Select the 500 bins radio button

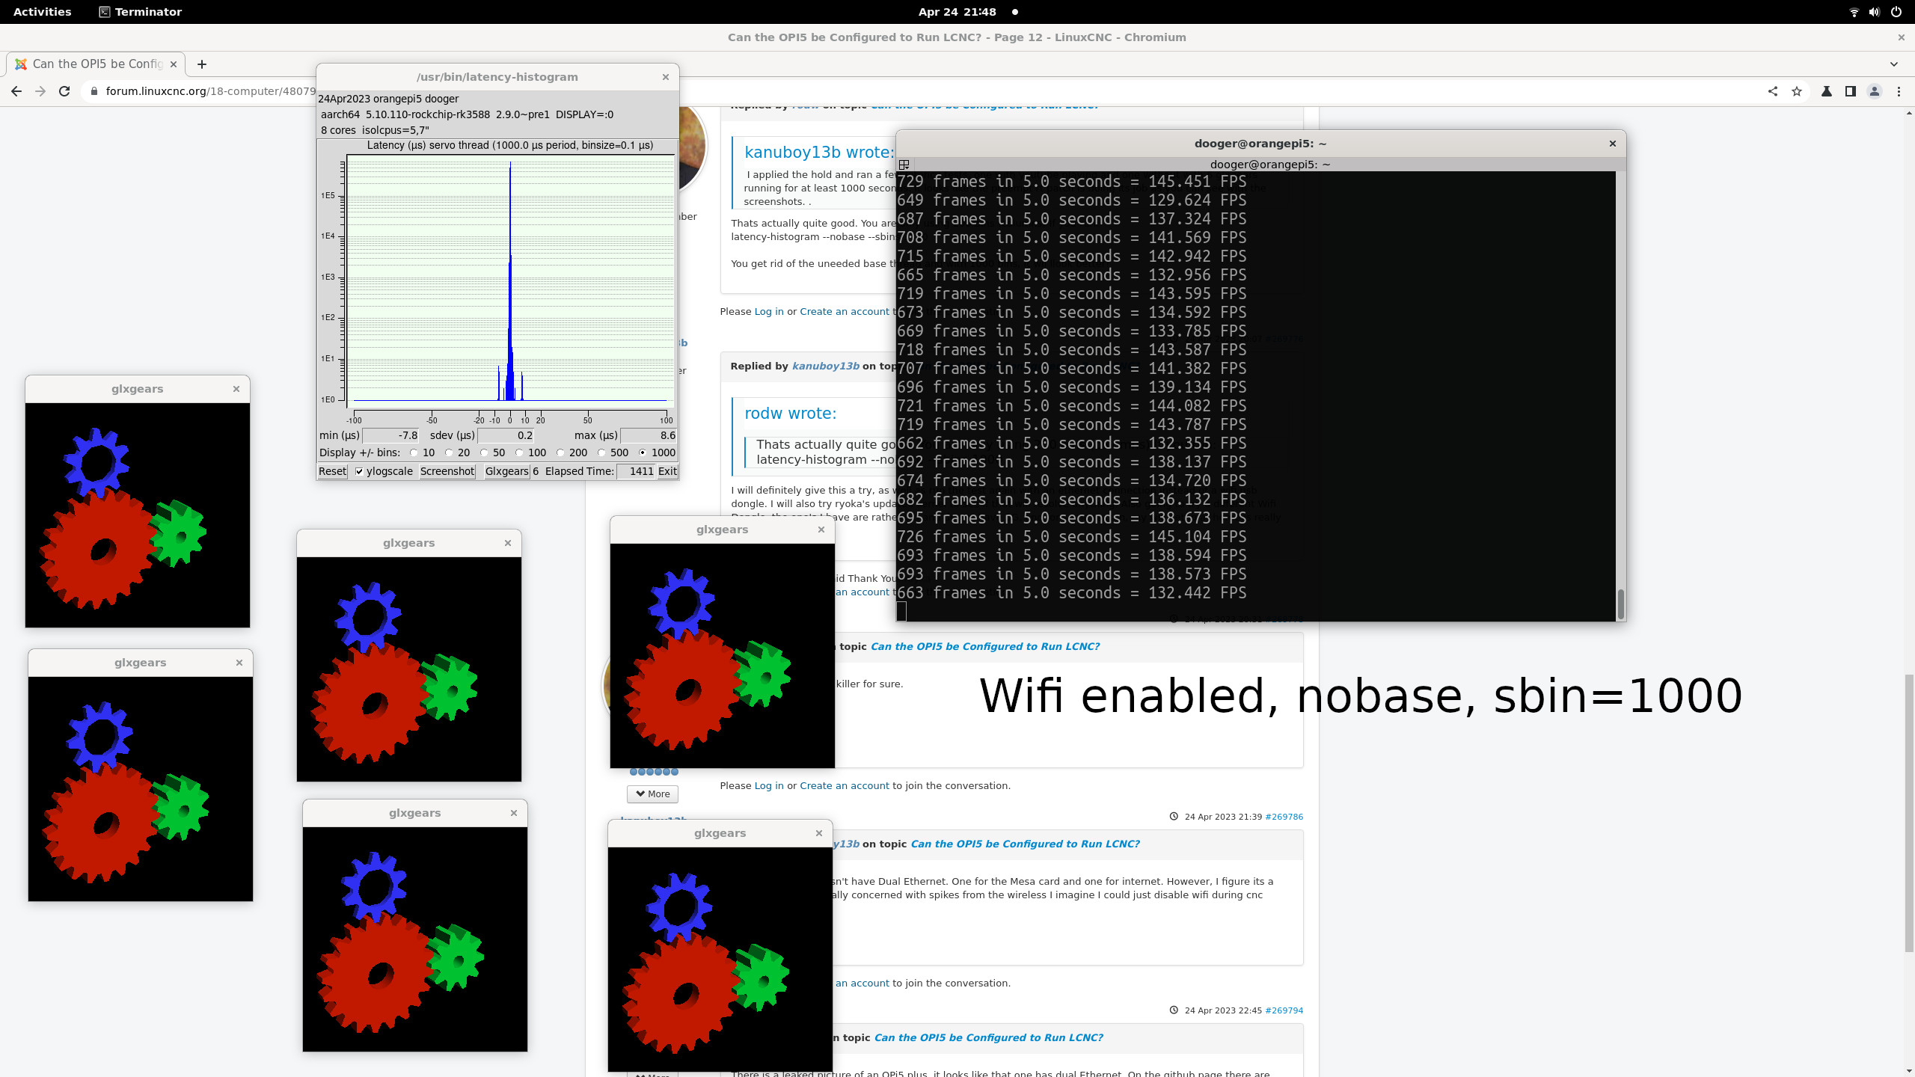coord(601,452)
